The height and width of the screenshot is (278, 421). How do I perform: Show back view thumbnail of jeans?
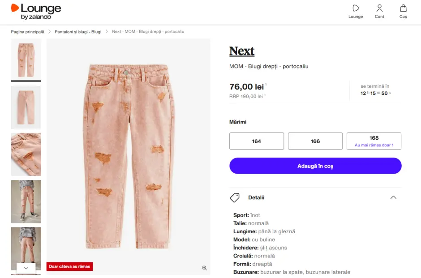tap(26, 107)
